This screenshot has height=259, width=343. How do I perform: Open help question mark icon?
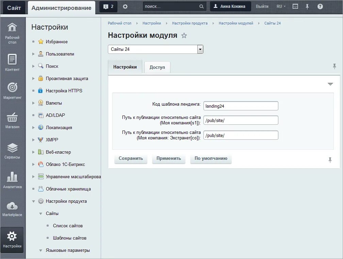(320, 6)
